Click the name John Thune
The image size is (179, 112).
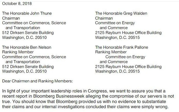(40, 14)
